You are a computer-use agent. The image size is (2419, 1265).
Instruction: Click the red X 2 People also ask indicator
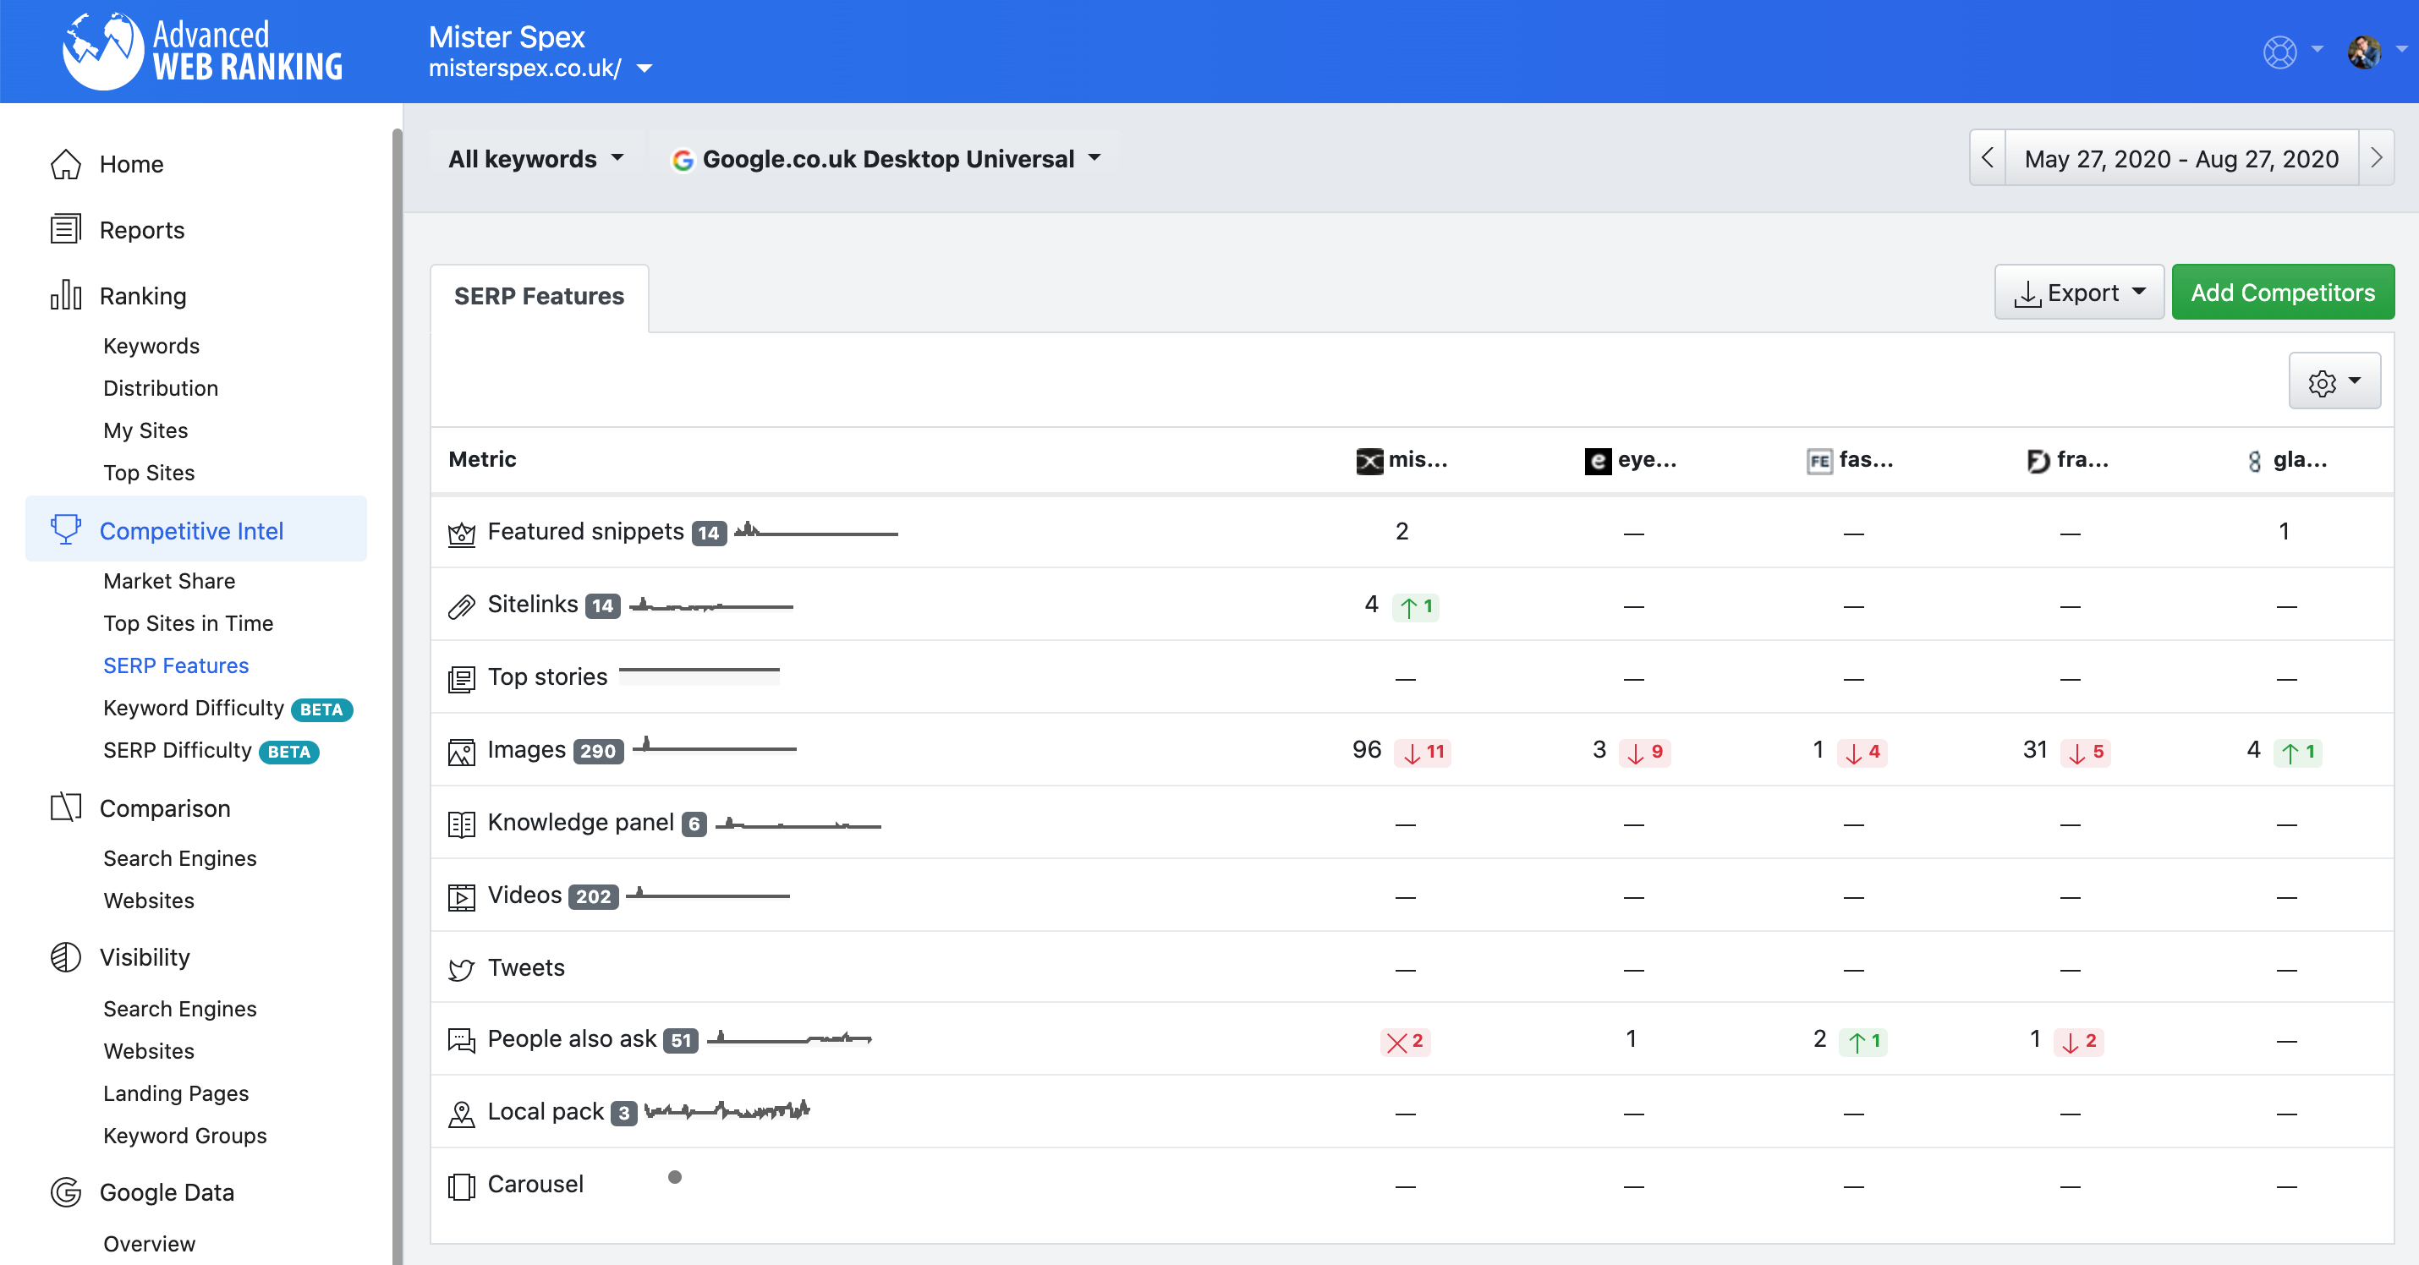[1405, 1042]
